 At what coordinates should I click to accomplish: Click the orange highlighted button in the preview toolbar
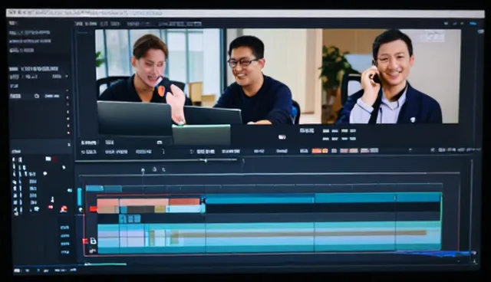point(319,151)
